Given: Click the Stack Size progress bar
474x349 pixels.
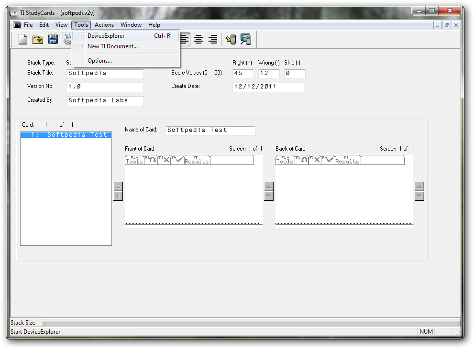Looking at the screenshot, I should (251, 323).
